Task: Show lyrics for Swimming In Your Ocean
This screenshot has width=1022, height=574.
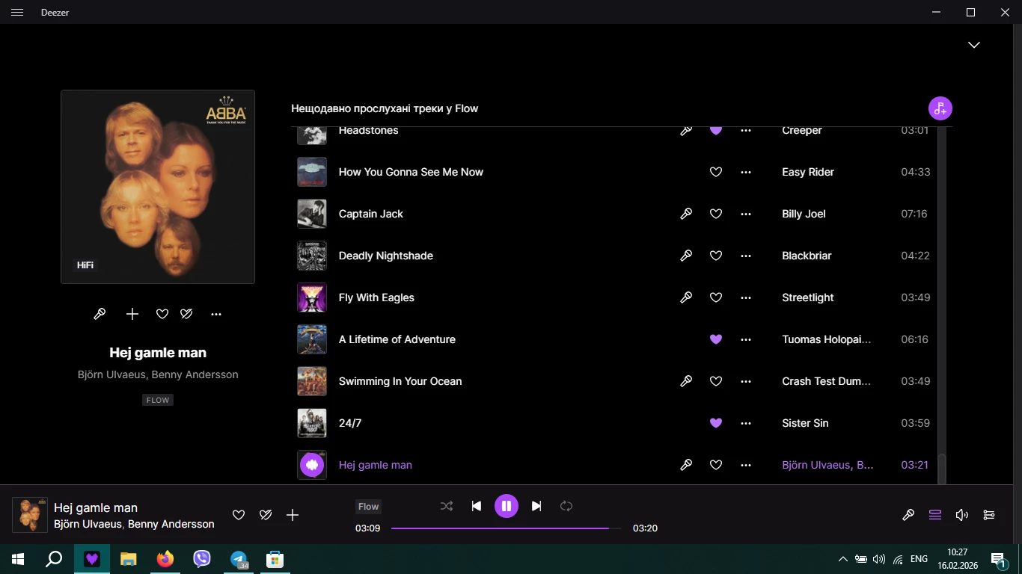Action: click(686, 381)
